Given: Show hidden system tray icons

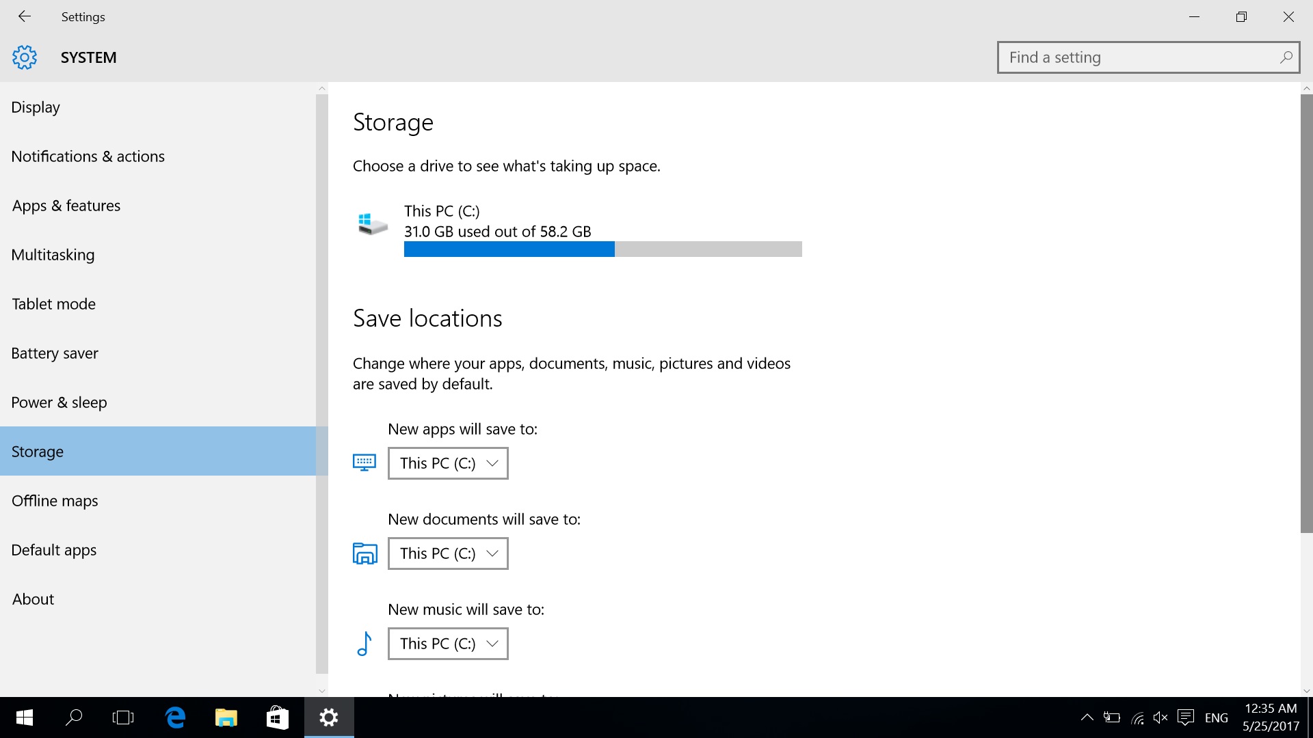Looking at the screenshot, I should point(1087,717).
